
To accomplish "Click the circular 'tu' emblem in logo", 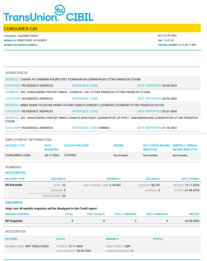I will pyautogui.click(x=60, y=10).
